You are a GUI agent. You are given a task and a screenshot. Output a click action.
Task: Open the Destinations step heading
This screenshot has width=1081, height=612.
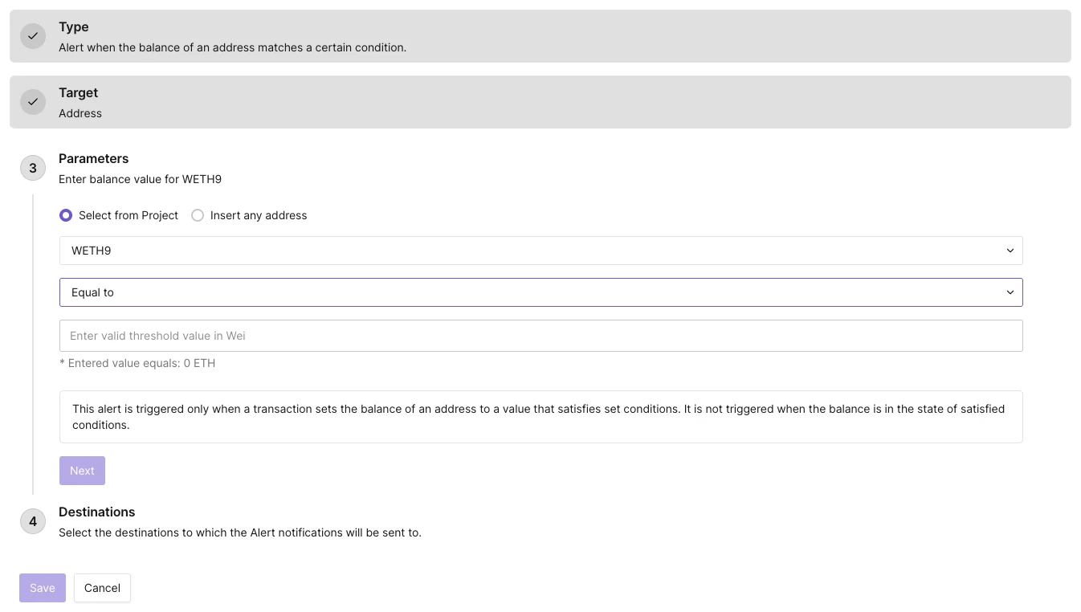click(x=96, y=512)
